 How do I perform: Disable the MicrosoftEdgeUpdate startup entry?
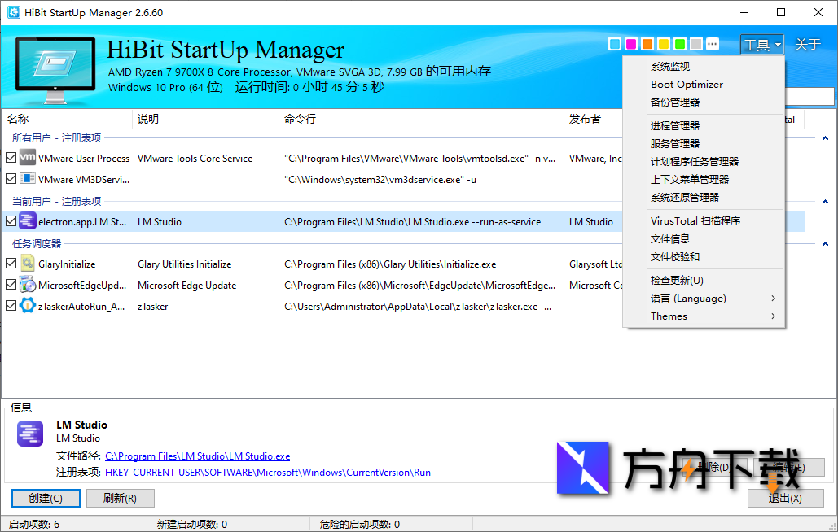(x=11, y=285)
